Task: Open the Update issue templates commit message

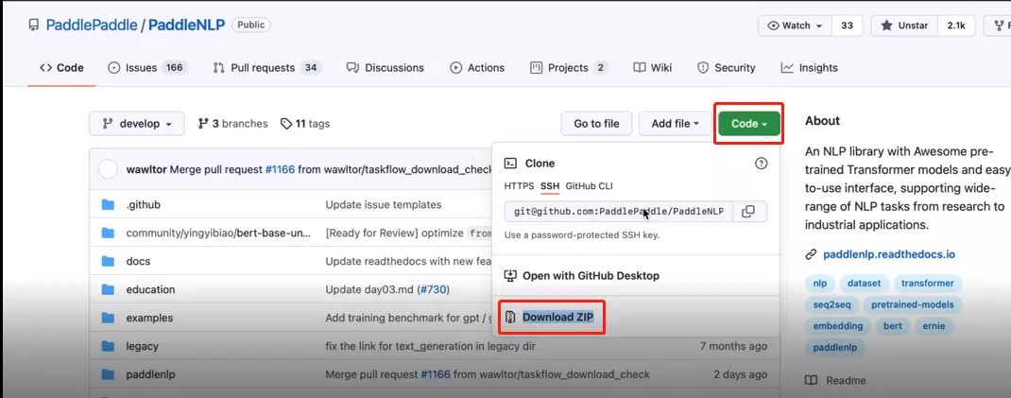Action: [384, 204]
